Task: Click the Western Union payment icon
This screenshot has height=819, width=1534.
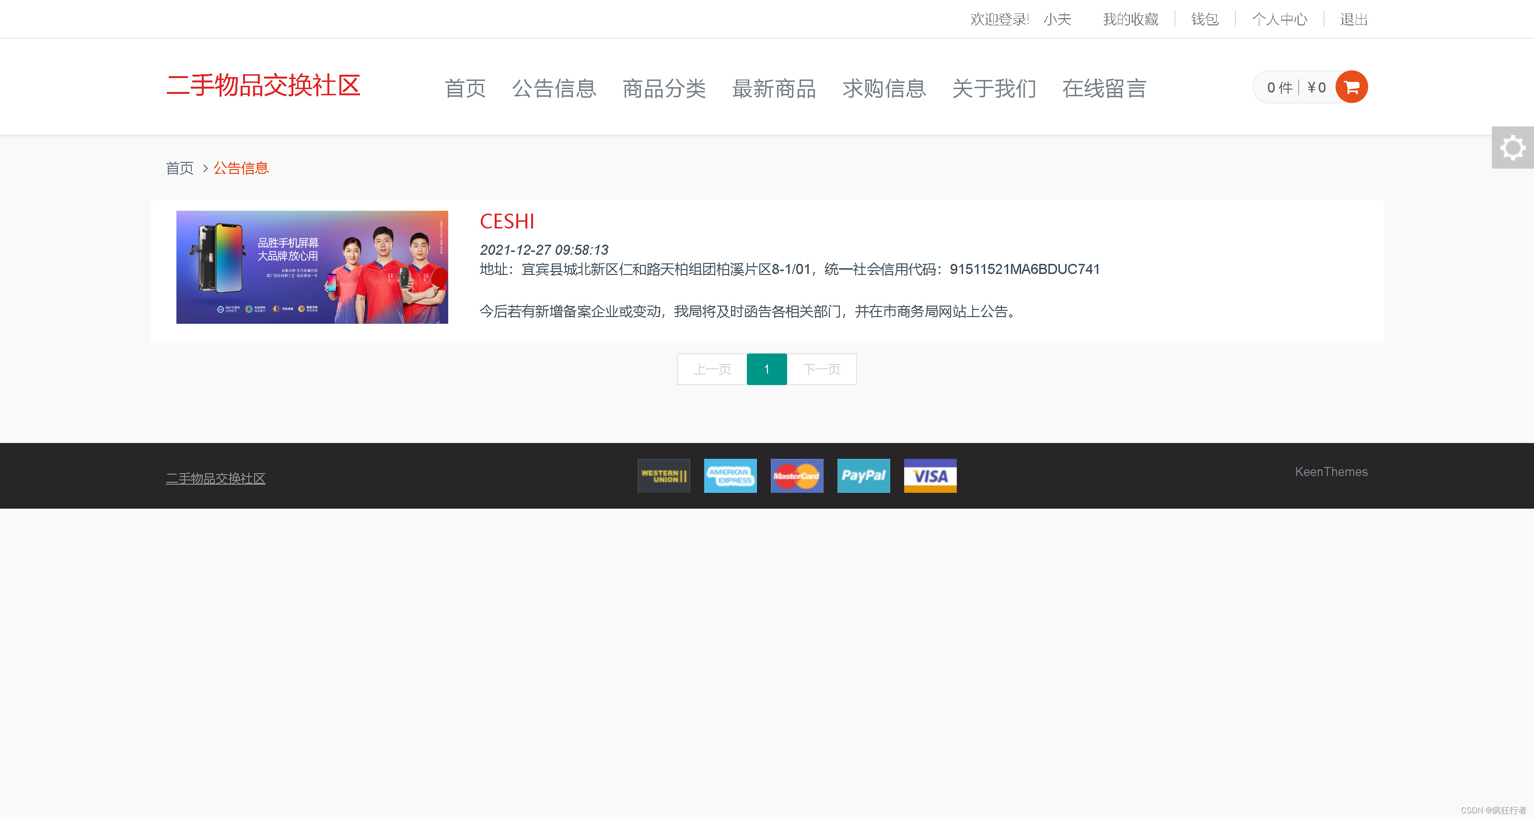Action: point(663,476)
